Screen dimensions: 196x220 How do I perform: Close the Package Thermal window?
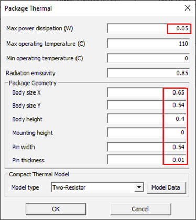[x=188, y=8]
